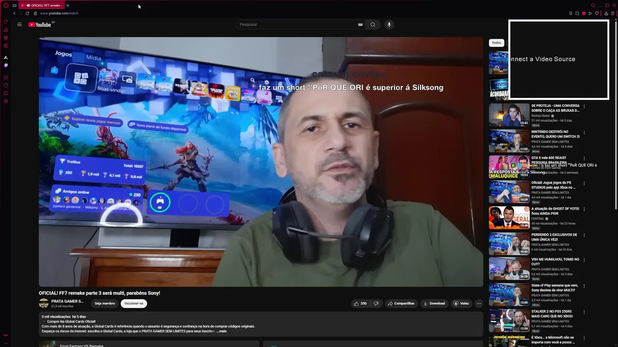Open options for SE PROTEJA video

tap(584, 106)
